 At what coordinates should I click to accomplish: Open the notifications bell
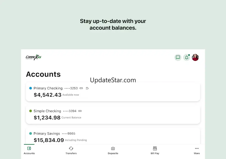pos(187,57)
